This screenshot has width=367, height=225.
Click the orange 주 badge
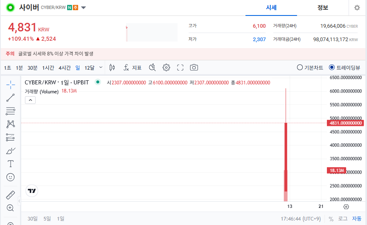coord(75,8)
